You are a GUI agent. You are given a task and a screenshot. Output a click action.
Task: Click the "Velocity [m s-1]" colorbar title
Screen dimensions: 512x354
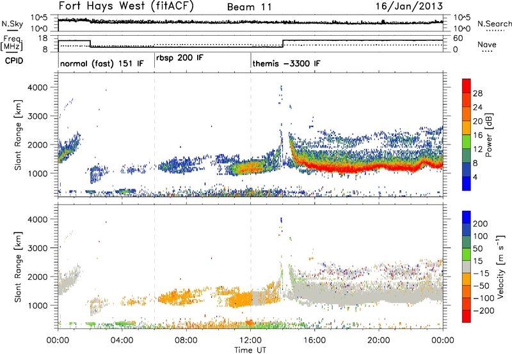[501, 266]
